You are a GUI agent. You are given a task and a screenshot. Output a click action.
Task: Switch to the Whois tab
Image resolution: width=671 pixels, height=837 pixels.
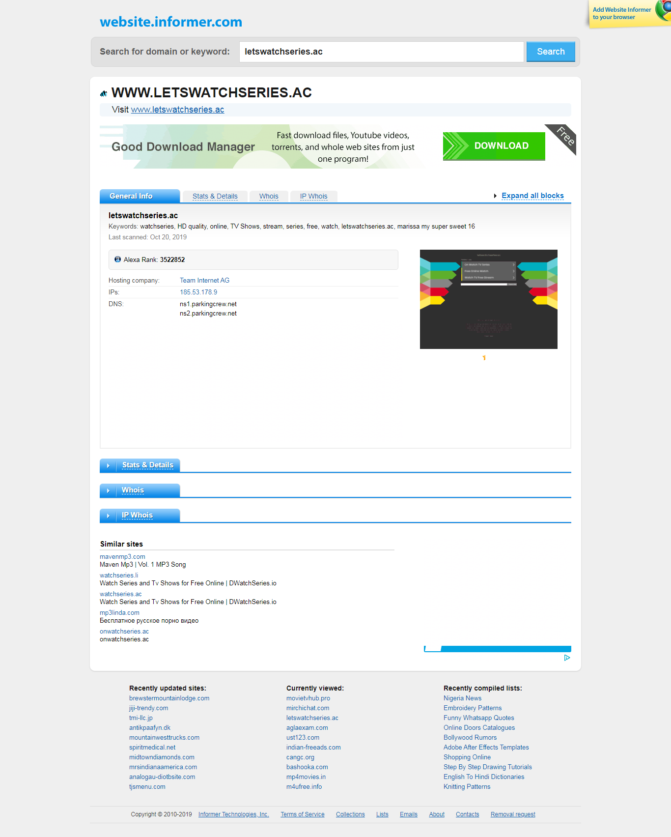tap(269, 196)
